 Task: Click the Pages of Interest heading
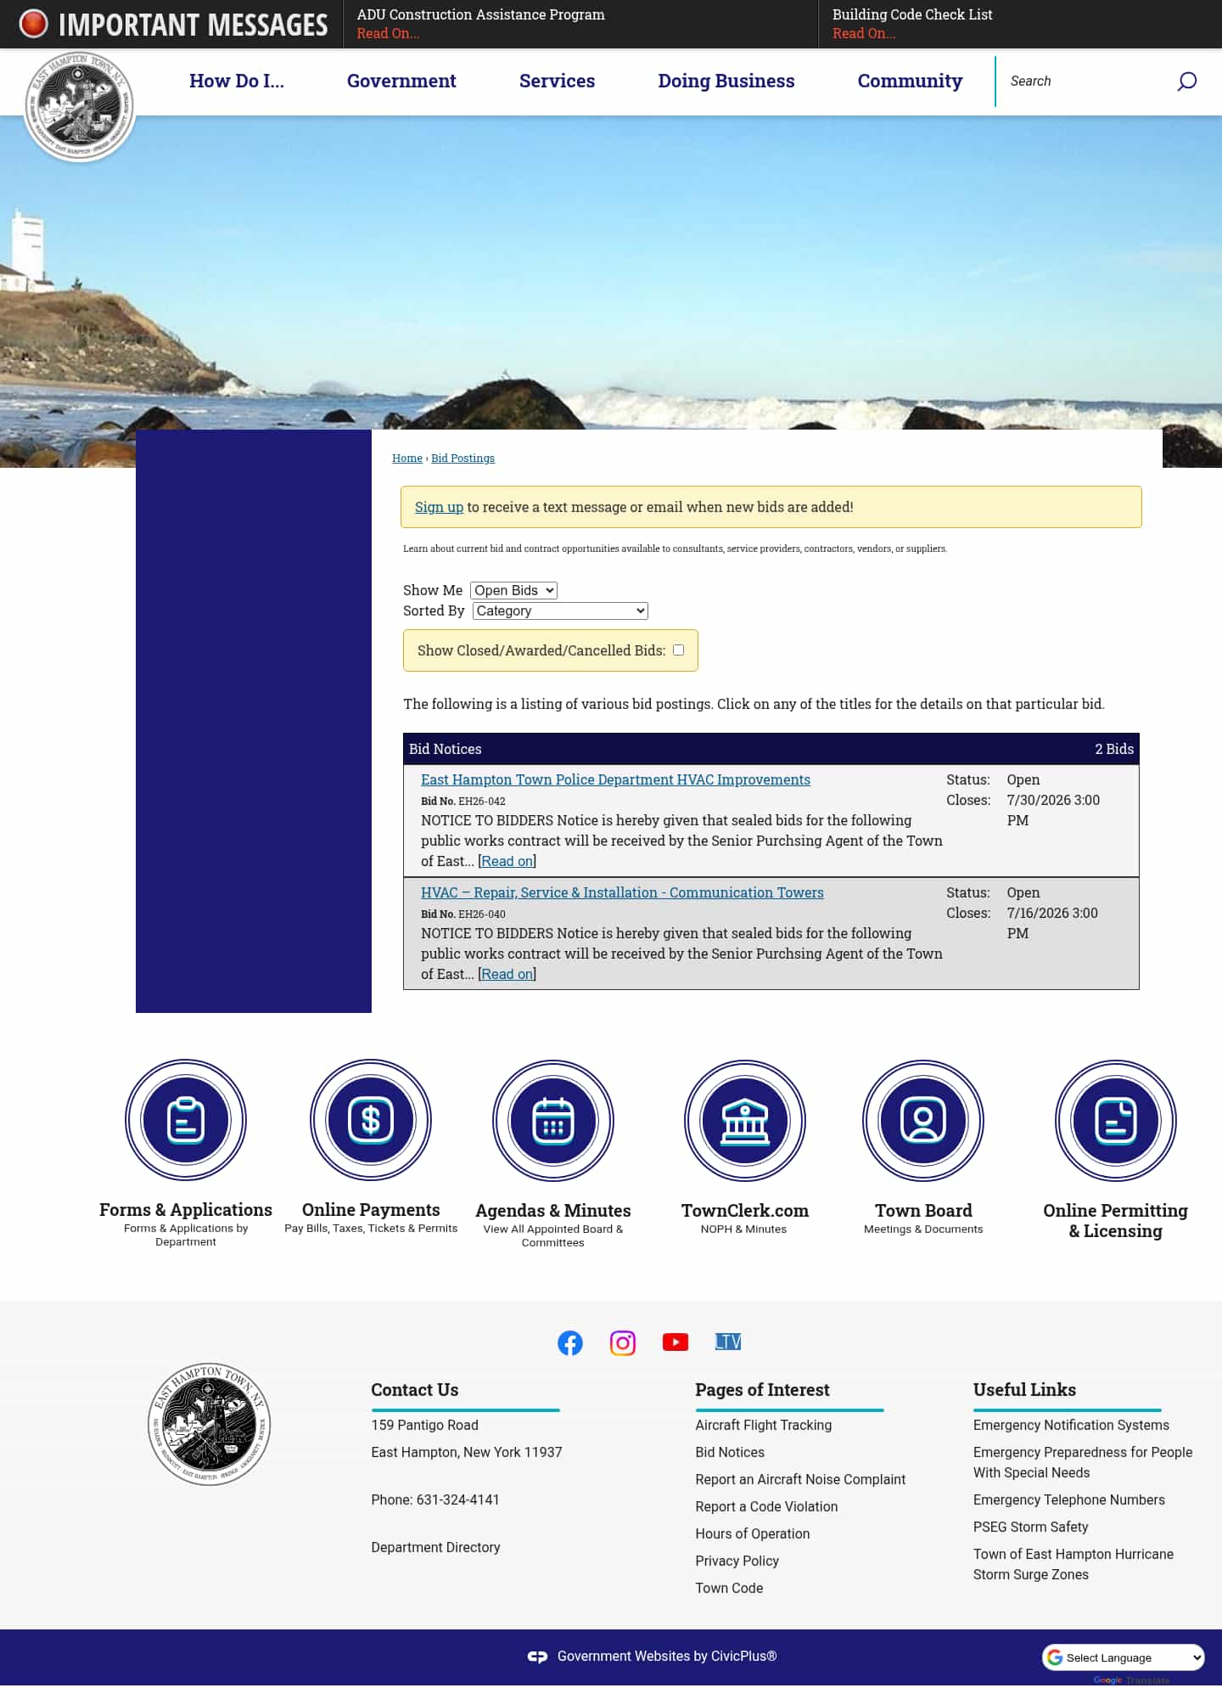coord(762,1390)
